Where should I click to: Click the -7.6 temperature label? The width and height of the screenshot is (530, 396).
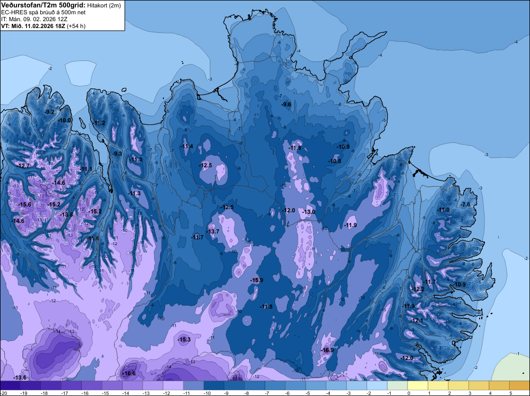pos(466,204)
